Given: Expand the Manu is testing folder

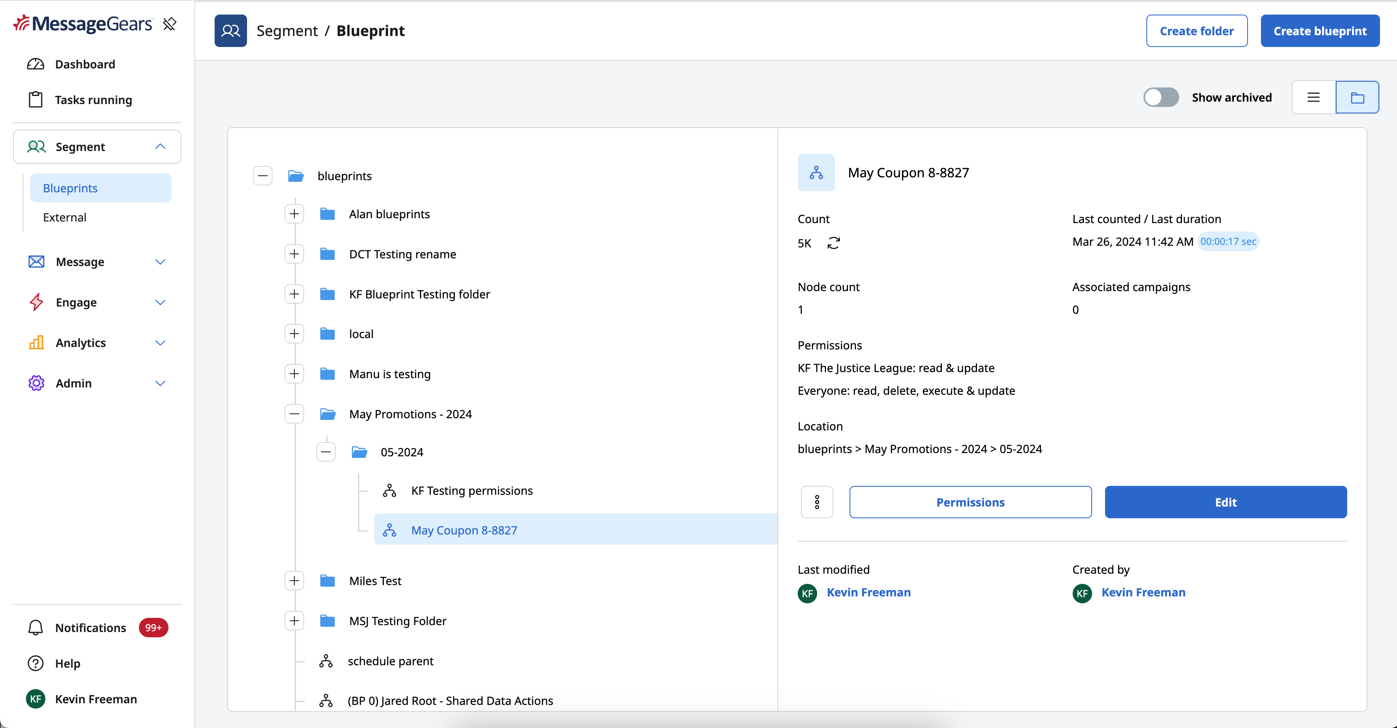Looking at the screenshot, I should [x=294, y=373].
